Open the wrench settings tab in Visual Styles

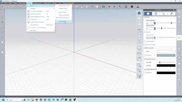171,14
